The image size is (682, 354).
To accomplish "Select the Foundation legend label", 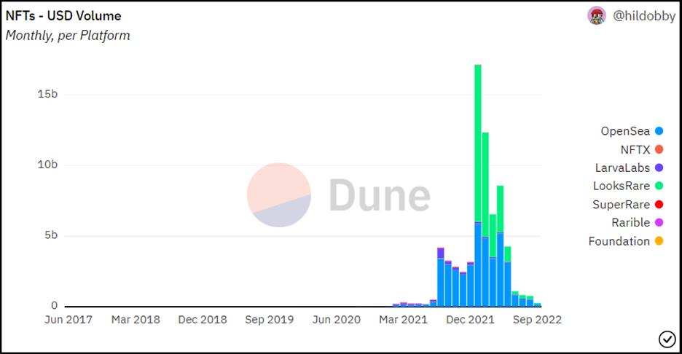I will [x=619, y=241].
